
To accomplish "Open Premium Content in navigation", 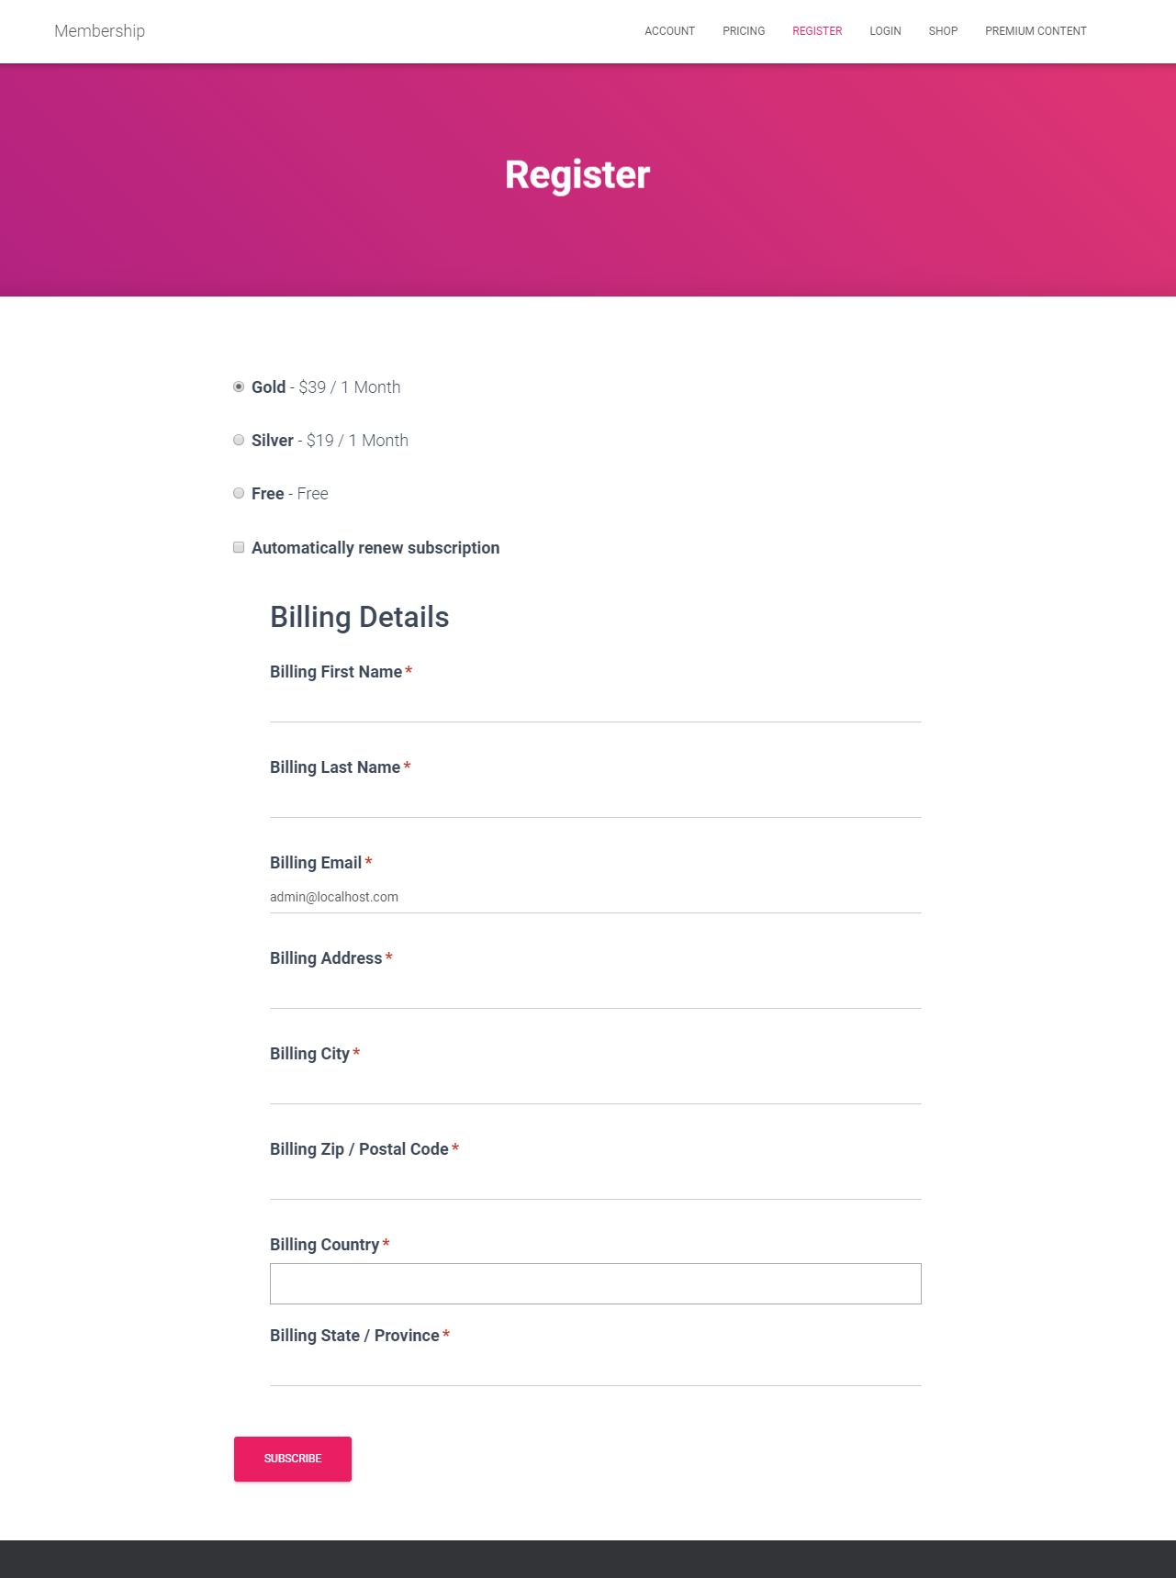I will click(1036, 31).
